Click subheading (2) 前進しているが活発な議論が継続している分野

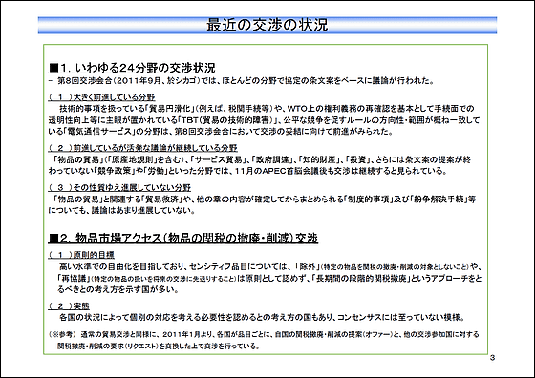(x=143, y=148)
